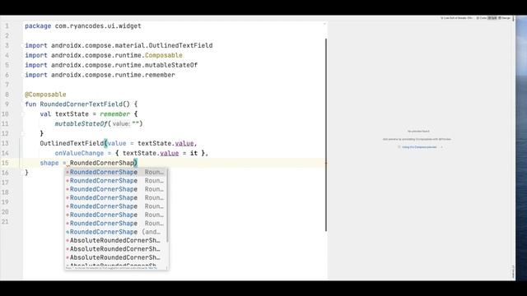Open the 'Using the Compose preview' link
The height and width of the screenshot is (296, 527).
(x=419, y=147)
